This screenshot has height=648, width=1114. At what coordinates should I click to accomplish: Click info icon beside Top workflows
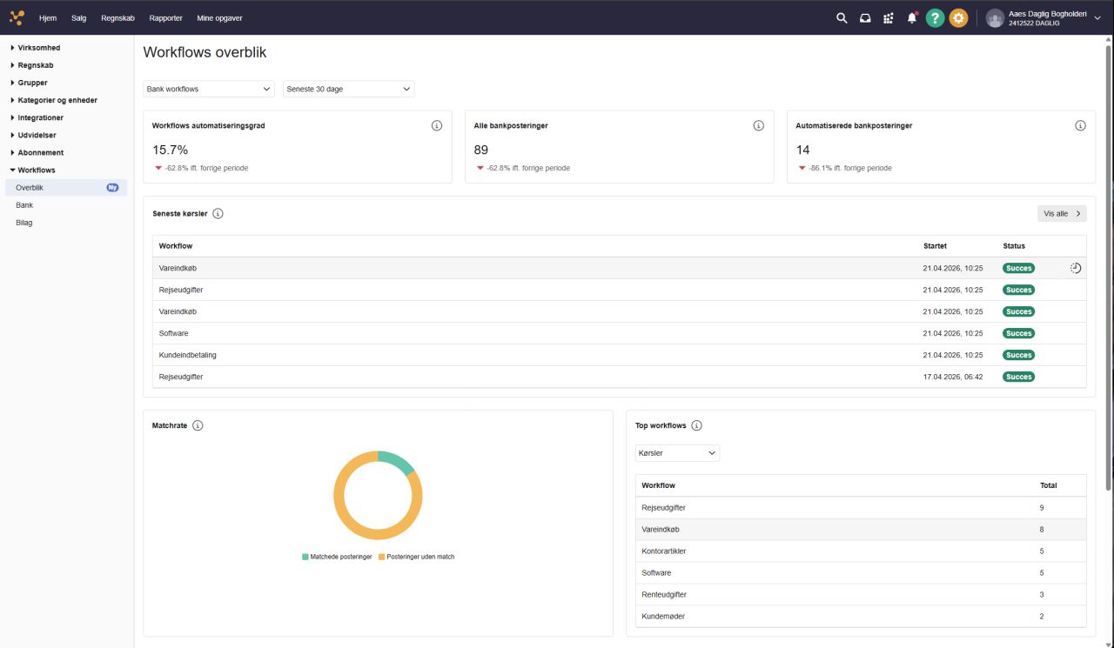[696, 425]
